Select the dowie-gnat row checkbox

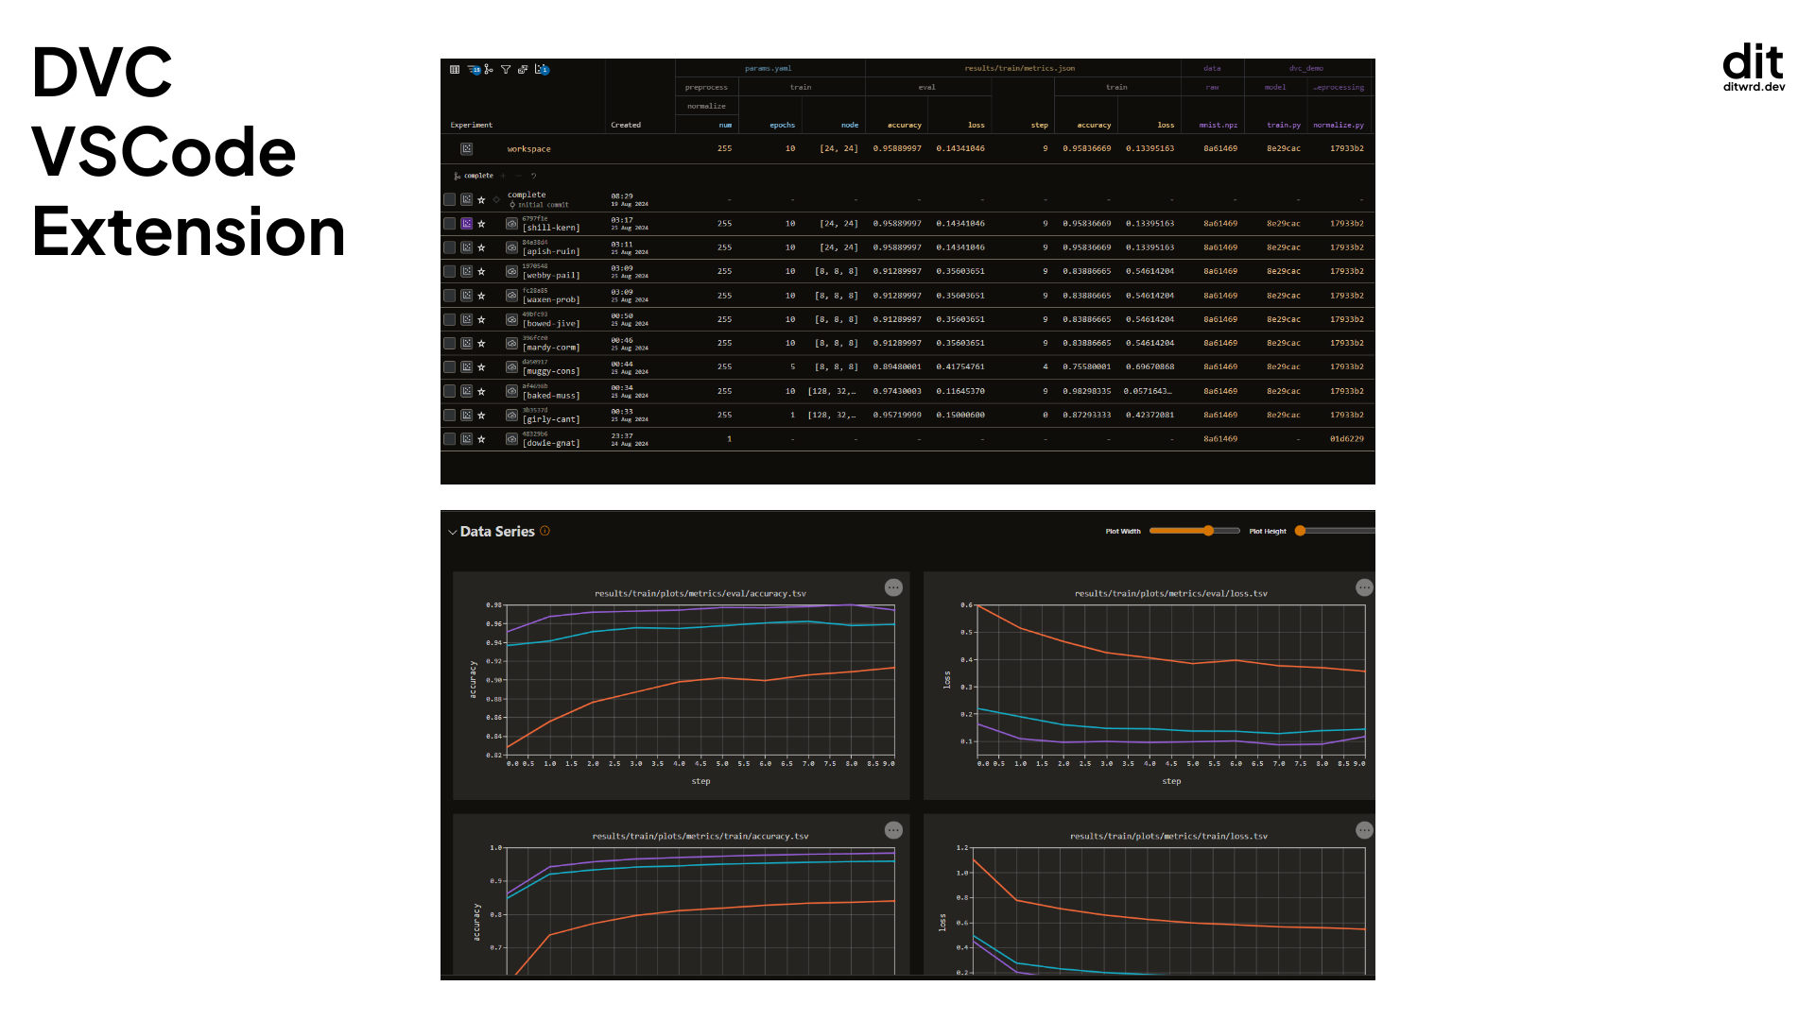(450, 439)
